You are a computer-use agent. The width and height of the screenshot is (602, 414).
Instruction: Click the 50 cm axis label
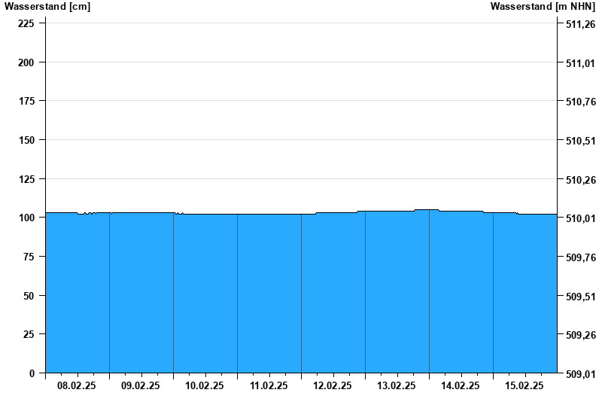[29, 296]
